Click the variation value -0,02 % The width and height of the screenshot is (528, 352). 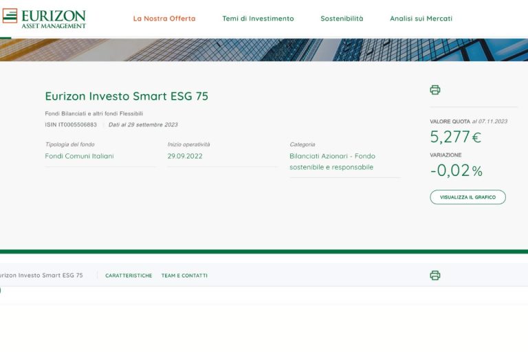(x=456, y=170)
